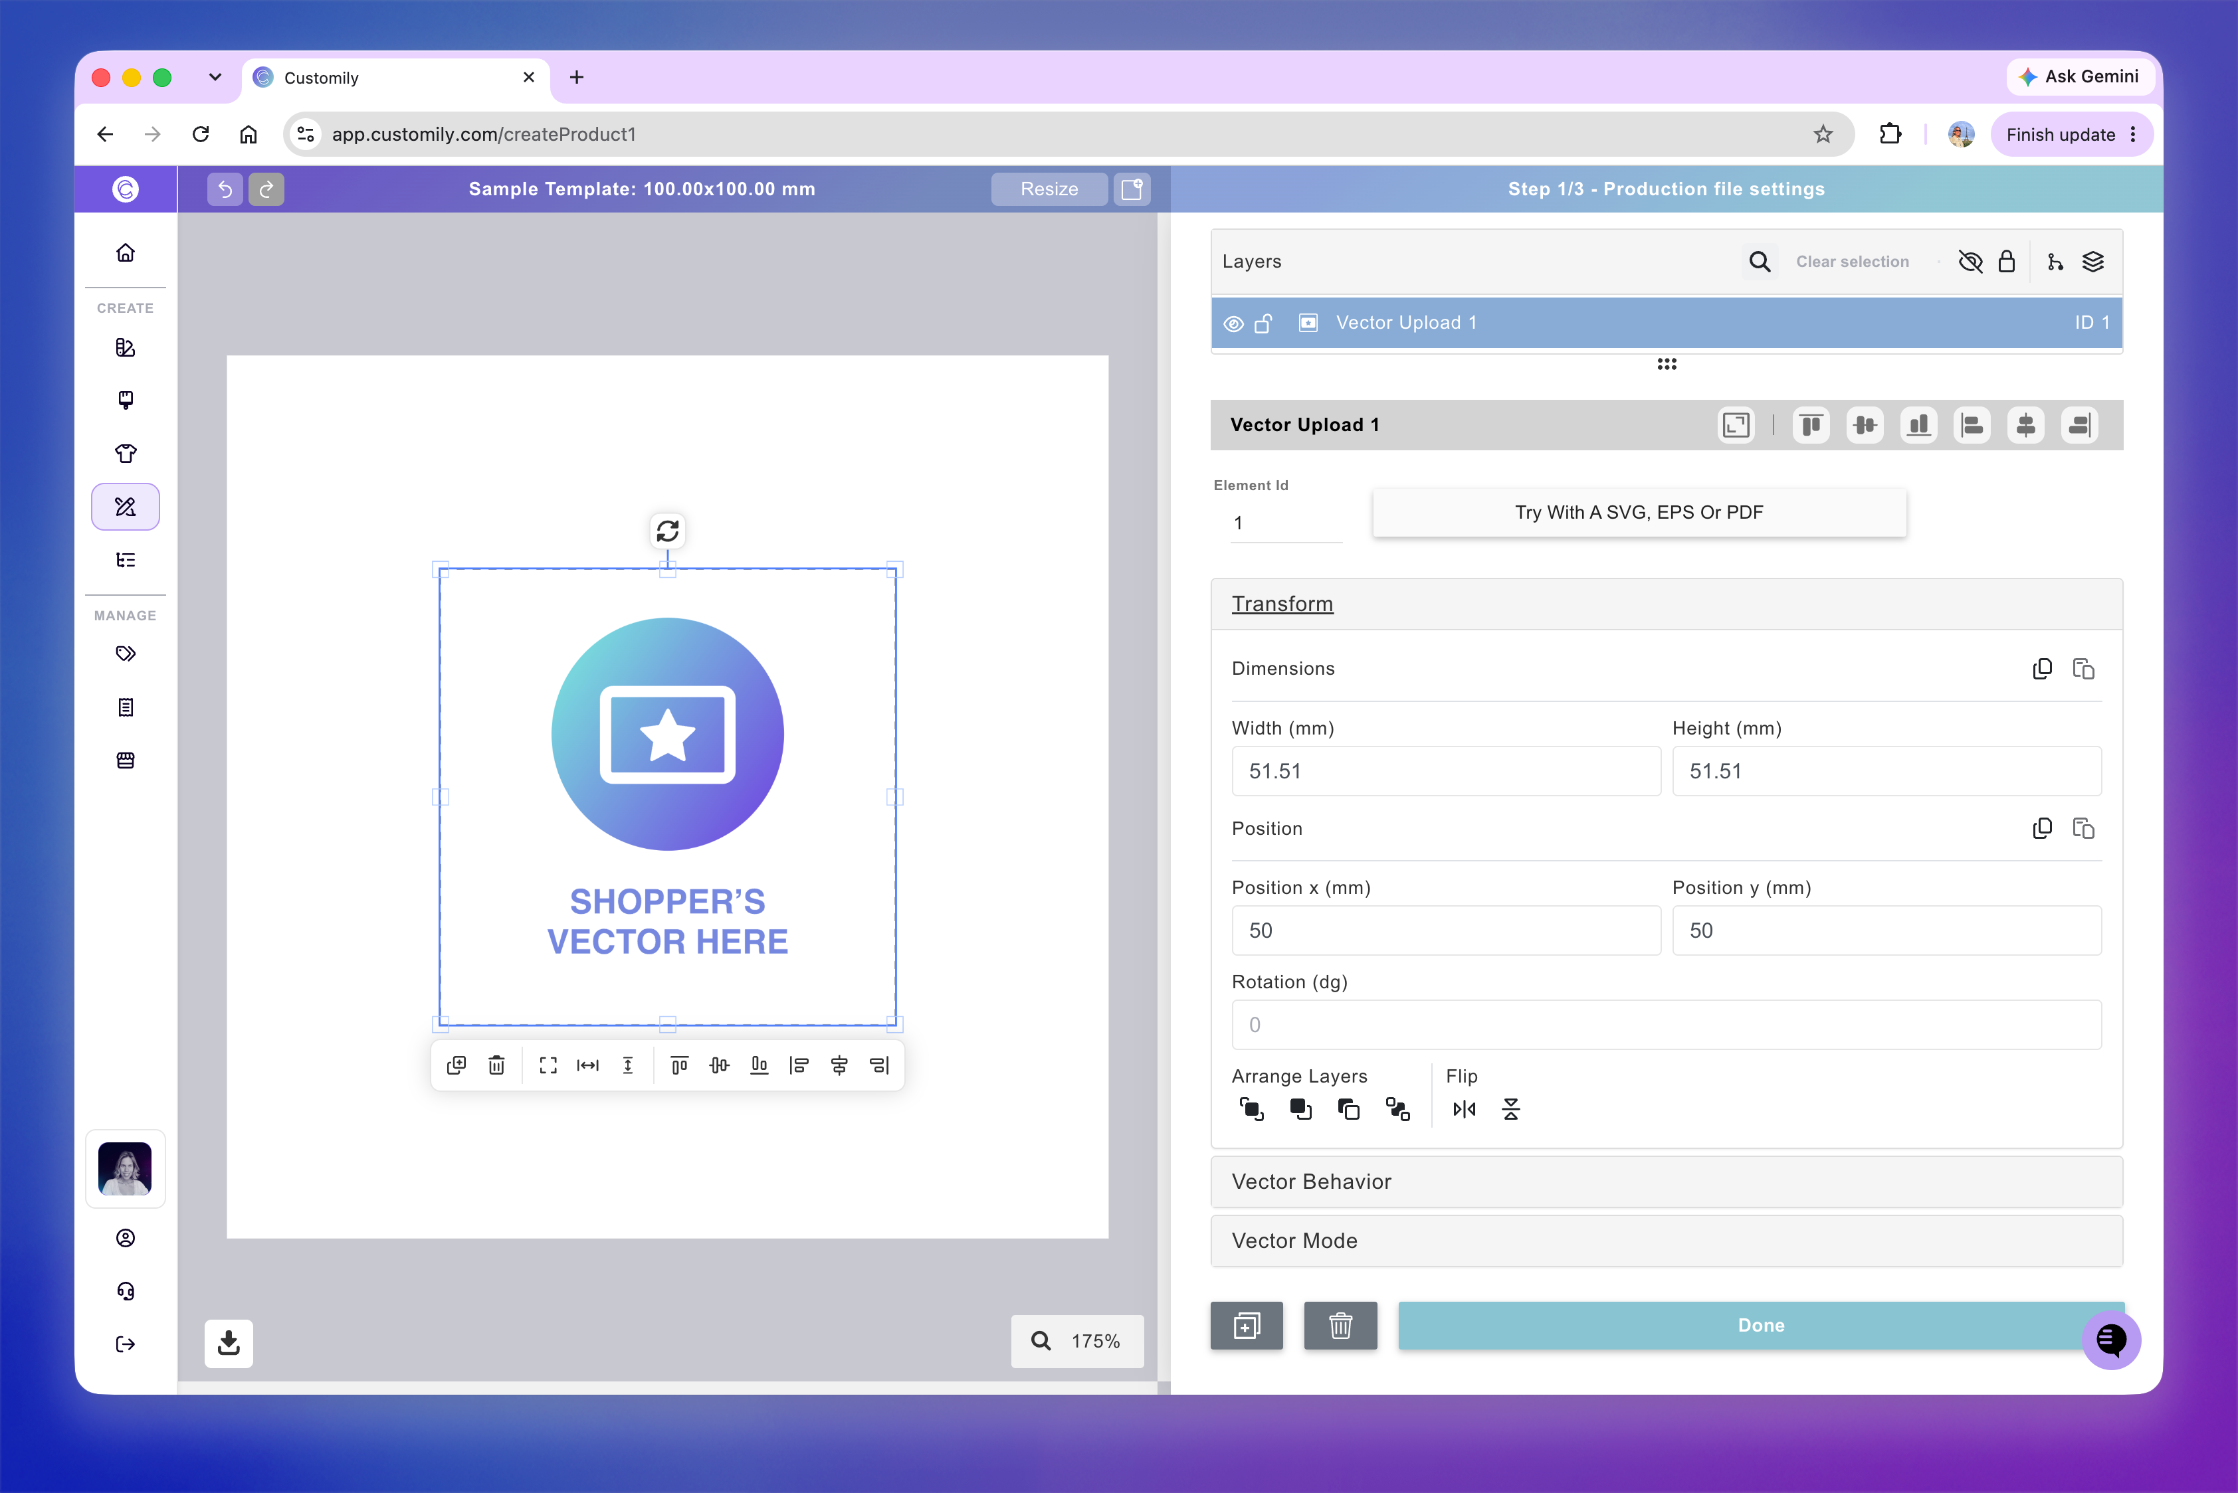This screenshot has width=2238, height=1493.
Task: Copy dimensions values icon
Action: point(2042,668)
